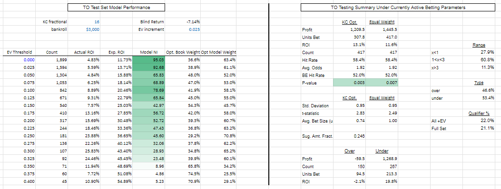Select the Under Profit 1,268.9 cell

click(382, 159)
